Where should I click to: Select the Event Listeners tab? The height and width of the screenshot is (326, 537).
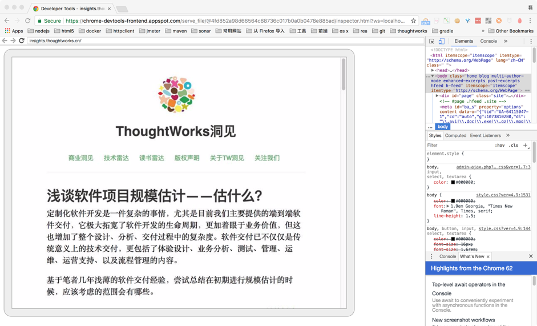click(485, 135)
